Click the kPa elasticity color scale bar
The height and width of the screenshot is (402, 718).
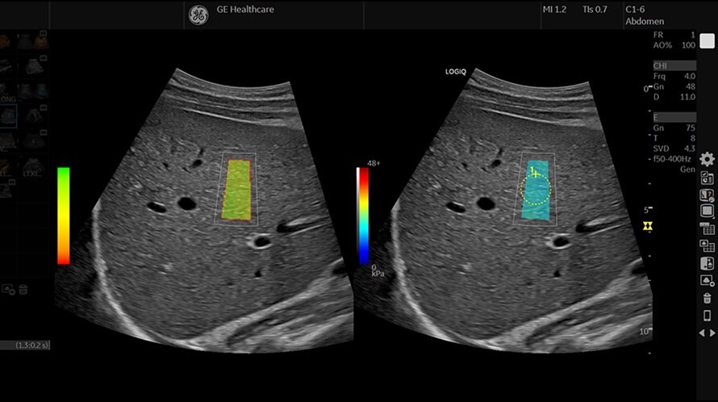click(363, 216)
